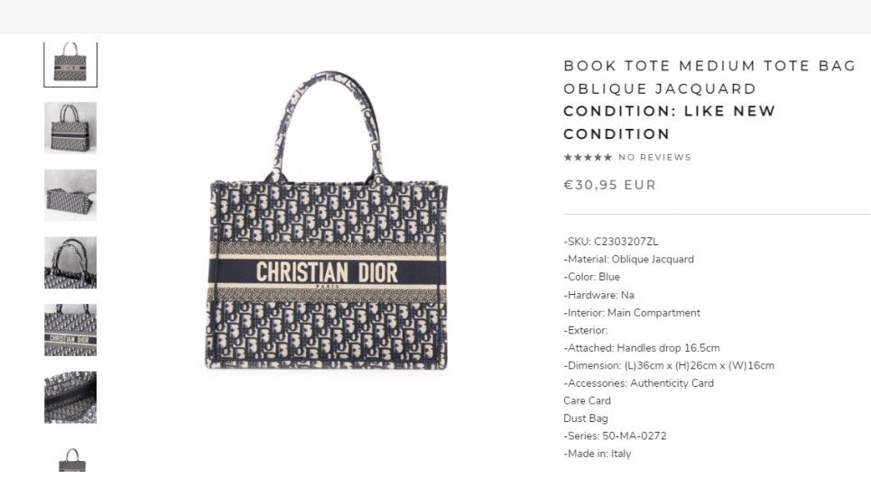The image size is (871, 477).
Task: Click the Book Tote Medium Tote Bag title
Action: pos(709,78)
